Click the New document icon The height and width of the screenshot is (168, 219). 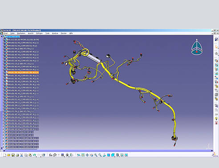click(4, 155)
